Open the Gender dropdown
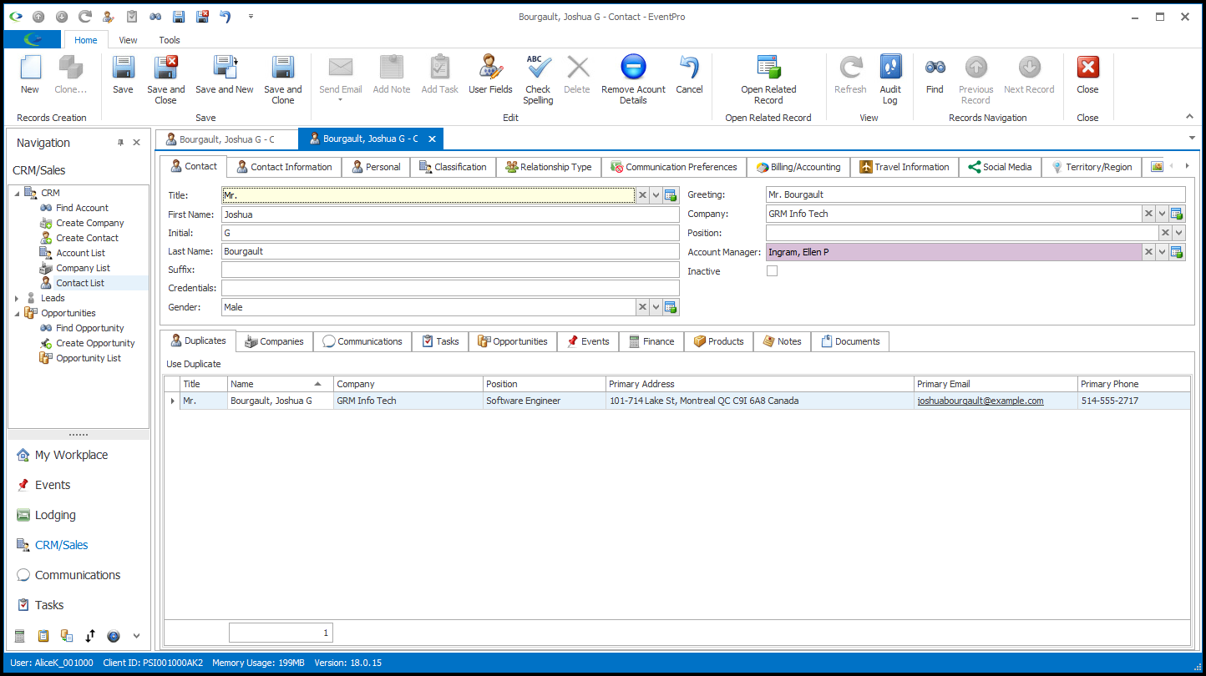The height and width of the screenshot is (676, 1206). (x=656, y=307)
